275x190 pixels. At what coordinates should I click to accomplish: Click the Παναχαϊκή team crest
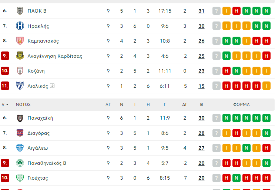(x=20, y=118)
